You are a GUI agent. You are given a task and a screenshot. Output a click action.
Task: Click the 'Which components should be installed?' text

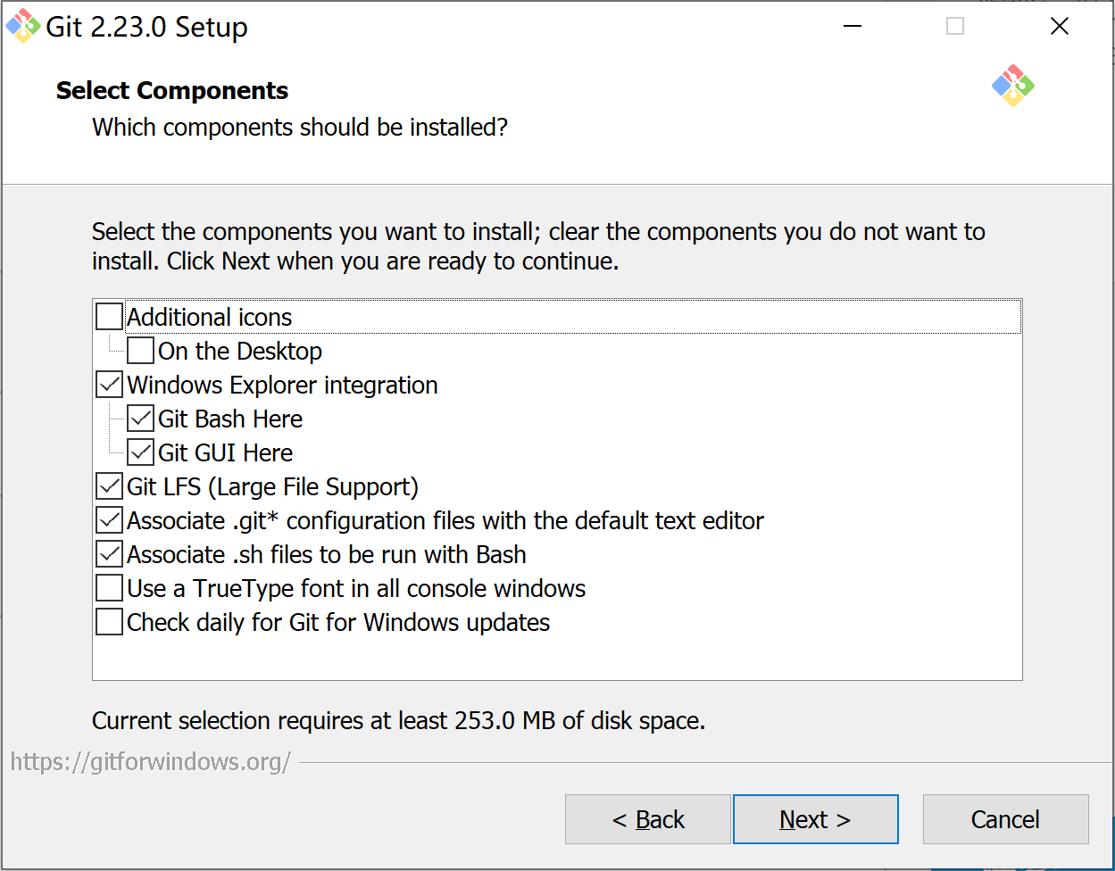click(x=300, y=128)
